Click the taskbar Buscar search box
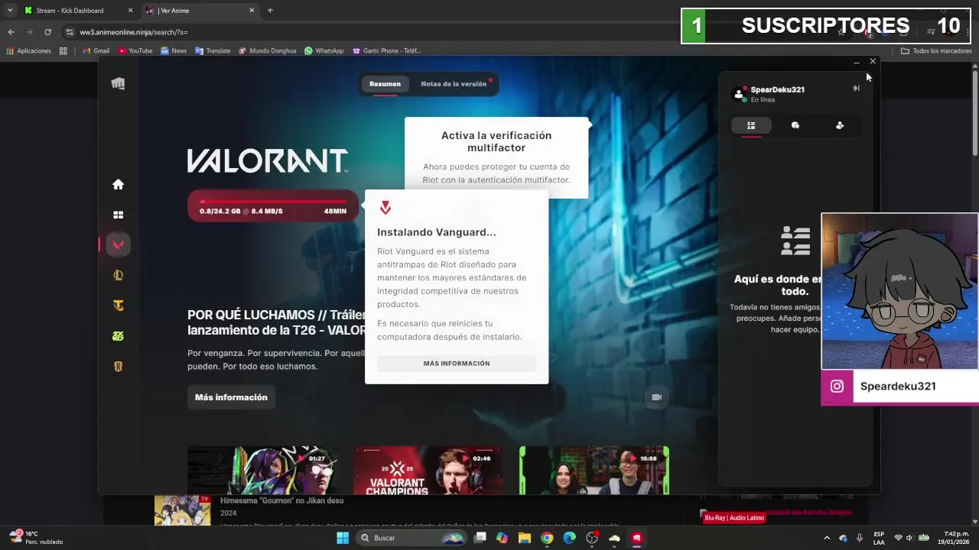 pyautogui.click(x=412, y=538)
